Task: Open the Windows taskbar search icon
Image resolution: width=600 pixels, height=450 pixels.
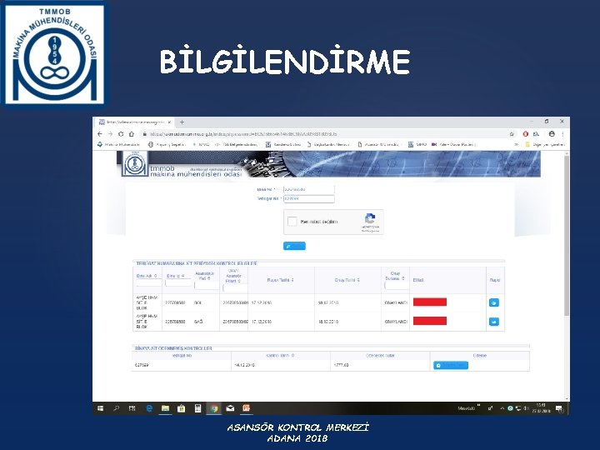Action: tap(117, 408)
